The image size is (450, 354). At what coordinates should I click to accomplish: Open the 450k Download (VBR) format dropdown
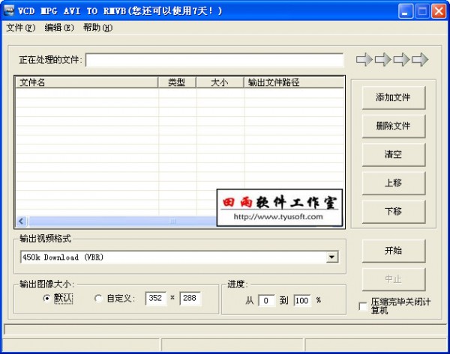pyautogui.click(x=332, y=257)
